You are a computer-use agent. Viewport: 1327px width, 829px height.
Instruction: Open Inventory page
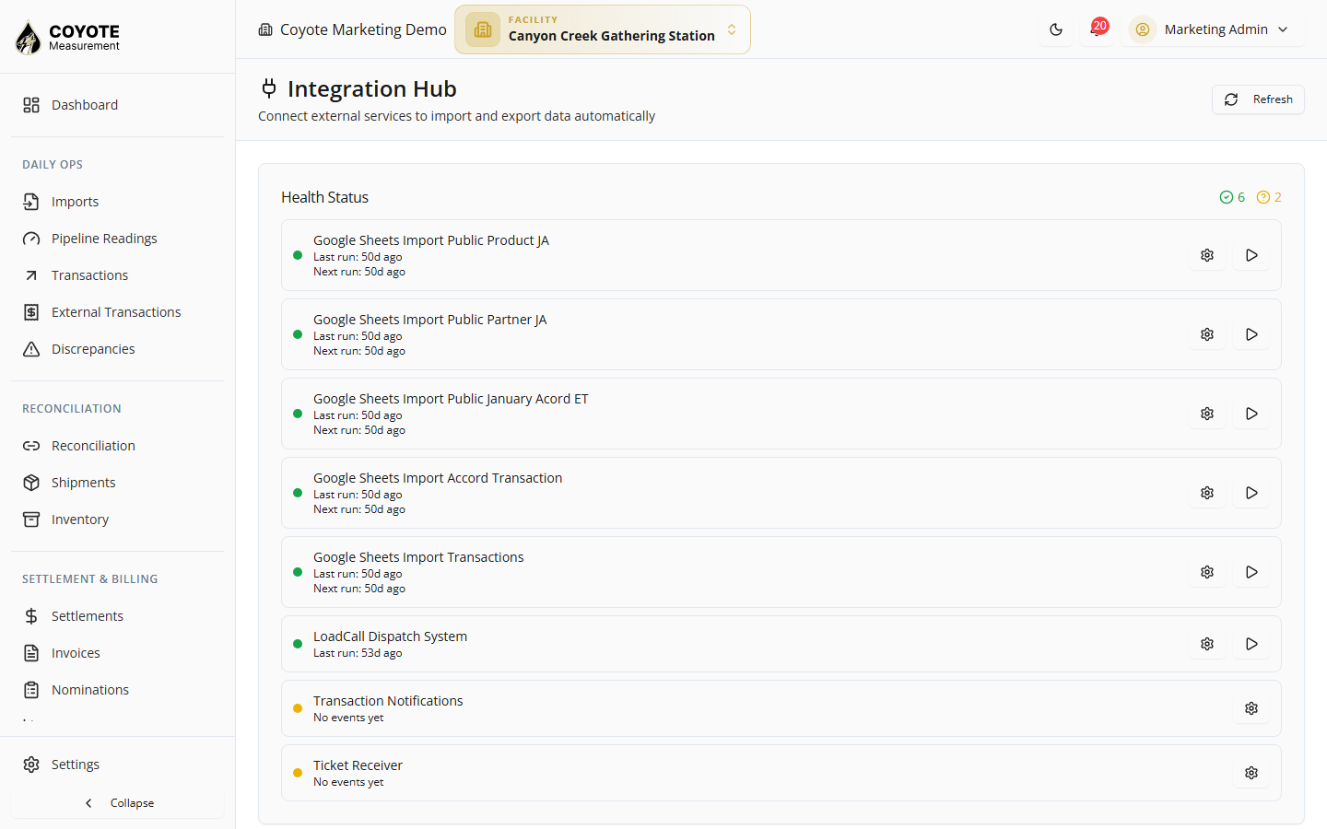117,520
